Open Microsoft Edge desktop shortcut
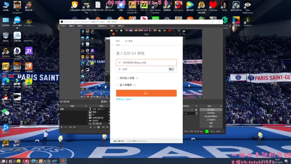The width and height of the screenshot is (291, 164). pyautogui.click(x=6, y=84)
